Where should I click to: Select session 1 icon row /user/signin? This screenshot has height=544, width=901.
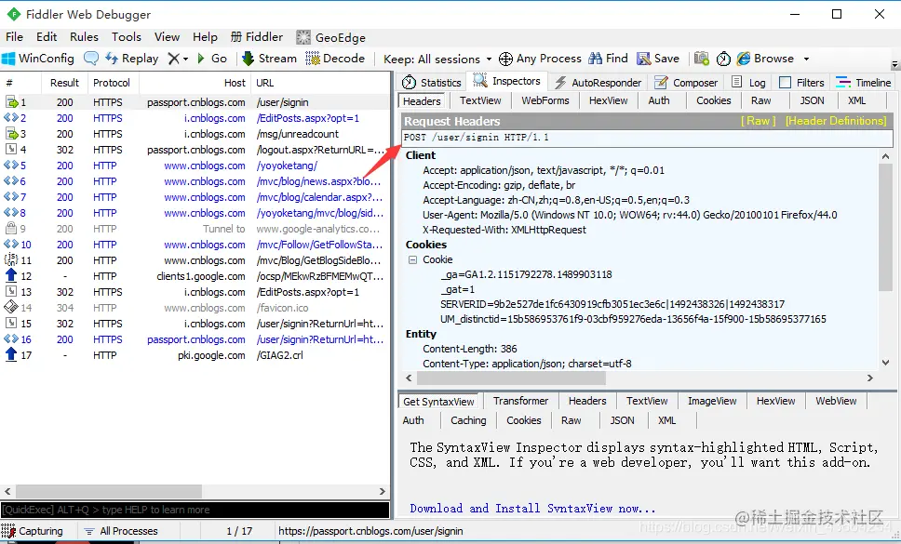[195, 102]
